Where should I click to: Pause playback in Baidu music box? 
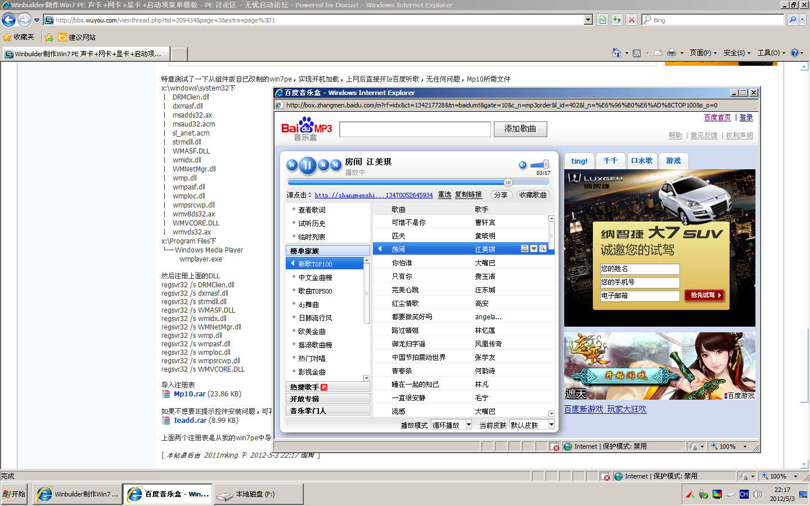(307, 165)
